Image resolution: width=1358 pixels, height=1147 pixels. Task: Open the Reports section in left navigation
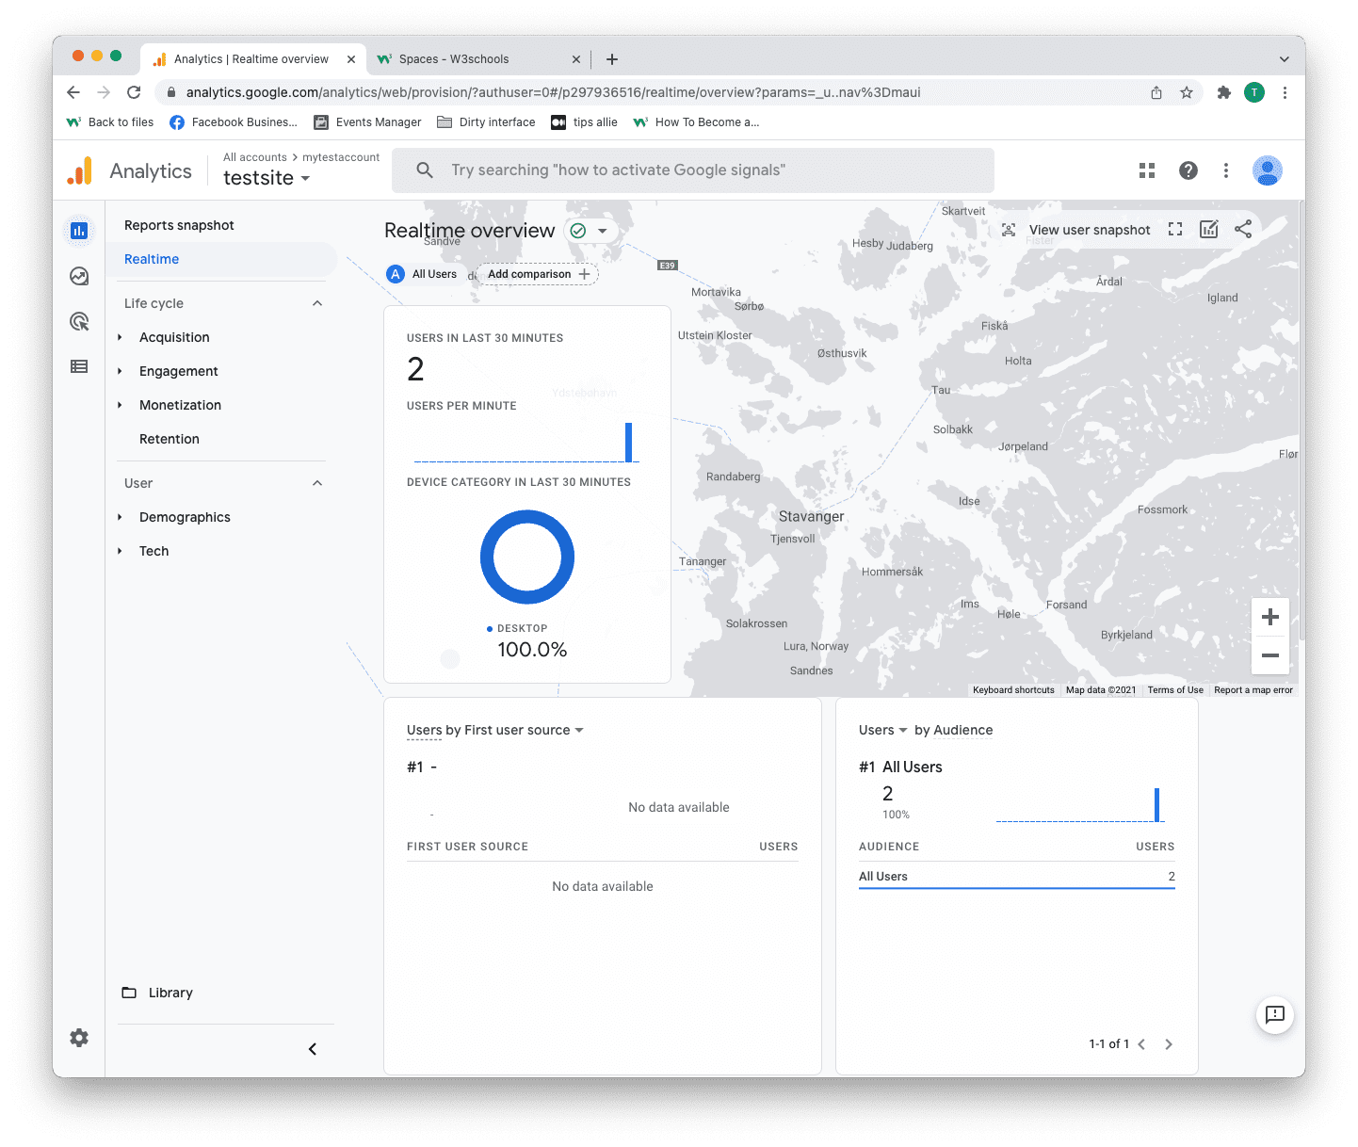click(x=79, y=231)
